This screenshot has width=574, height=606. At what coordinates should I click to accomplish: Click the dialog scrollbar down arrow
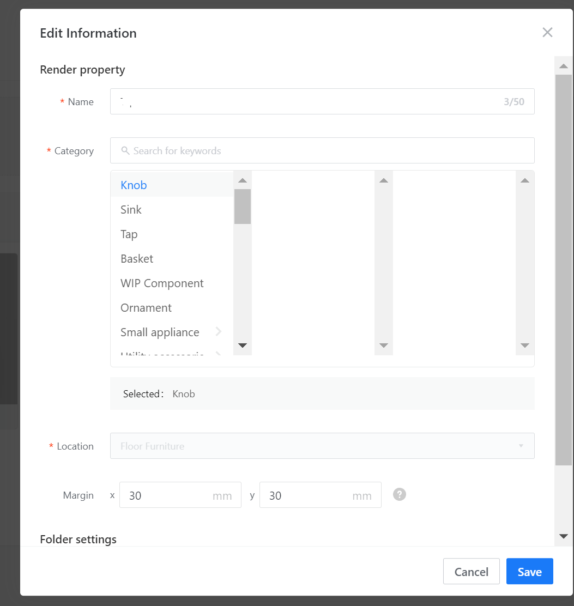[x=564, y=536]
